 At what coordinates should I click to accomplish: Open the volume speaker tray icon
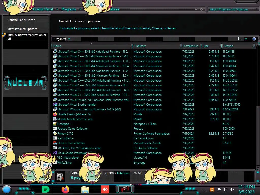point(232,189)
